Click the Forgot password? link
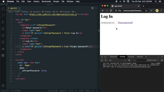Image resolution: width=164 pixels, height=92 pixels. coord(126,23)
